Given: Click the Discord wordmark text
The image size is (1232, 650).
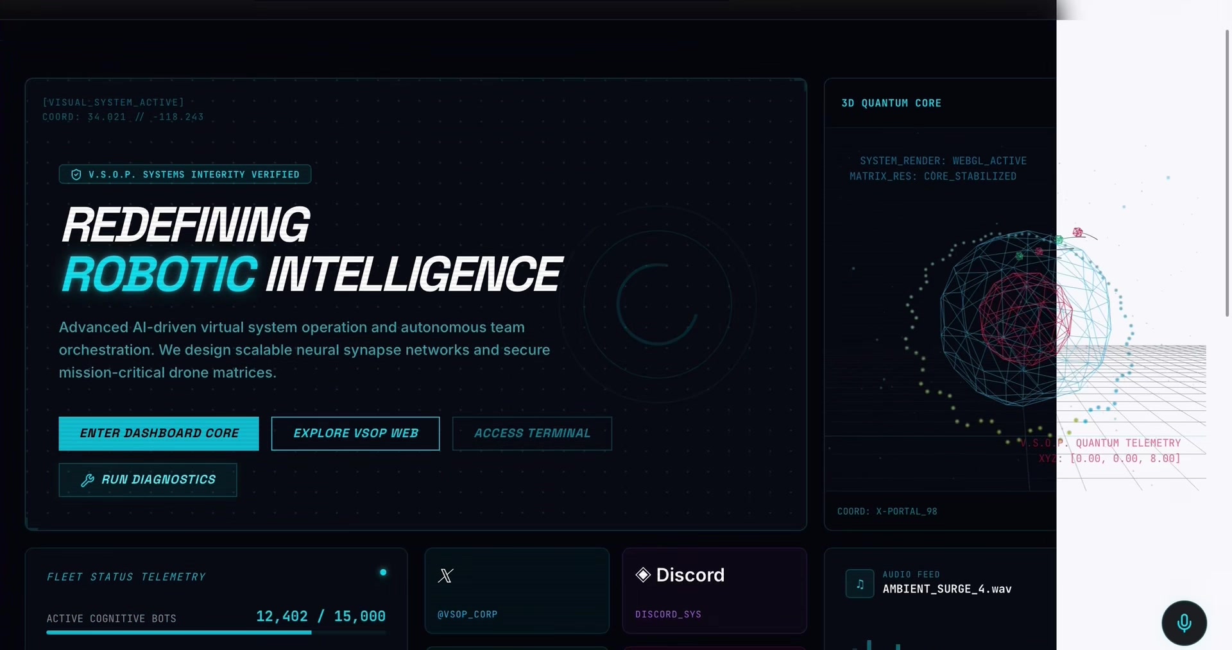Looking at the screenshot, I should pos(690,575).
